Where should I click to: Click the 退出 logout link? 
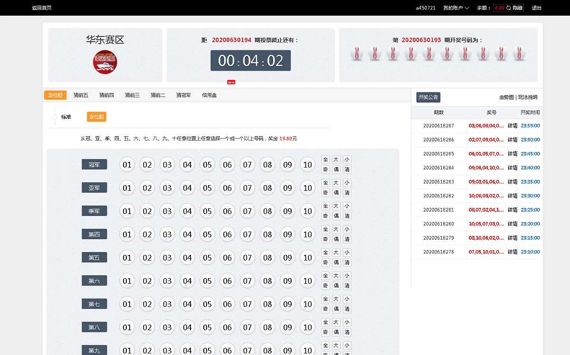point(536,8)
